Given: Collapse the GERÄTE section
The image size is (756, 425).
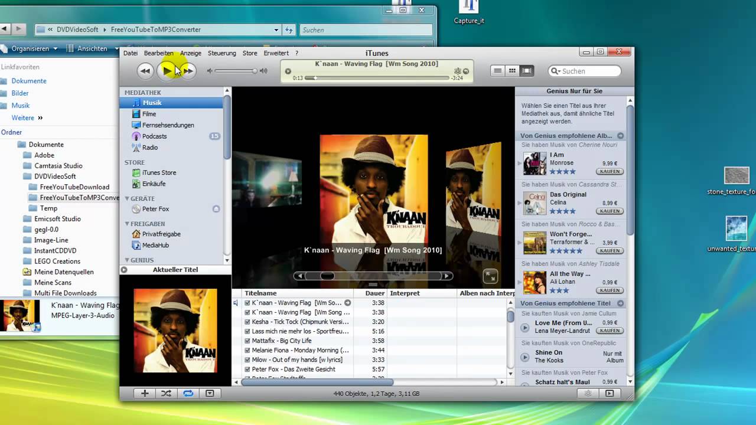Looking at the screenshot, I should [127, 199].
